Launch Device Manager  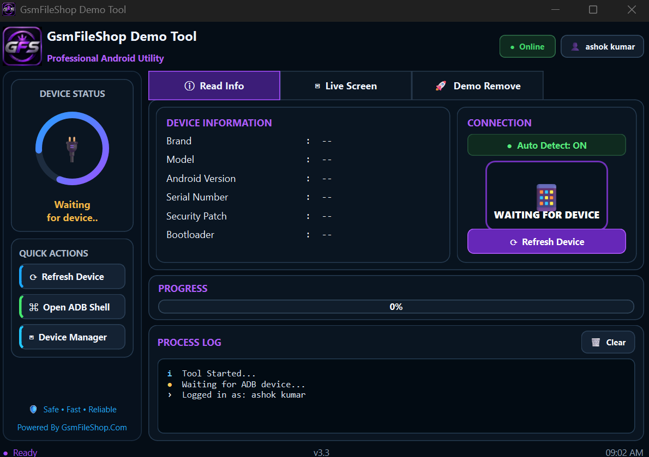tap(73, 337)
